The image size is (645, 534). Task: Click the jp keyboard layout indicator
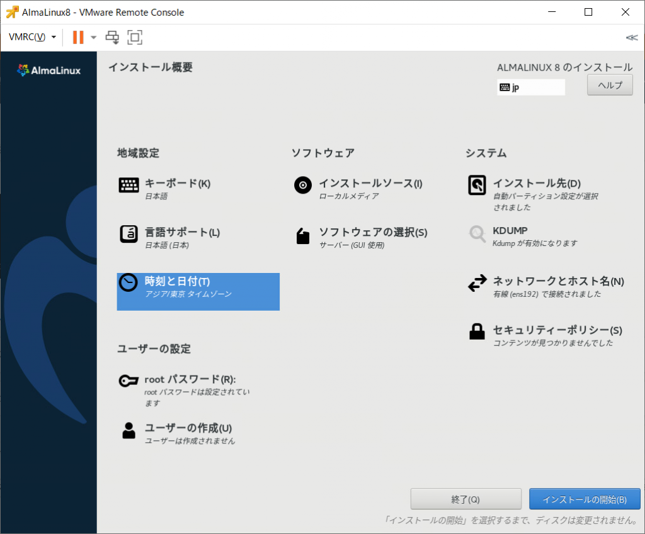[x=530, y=87]
